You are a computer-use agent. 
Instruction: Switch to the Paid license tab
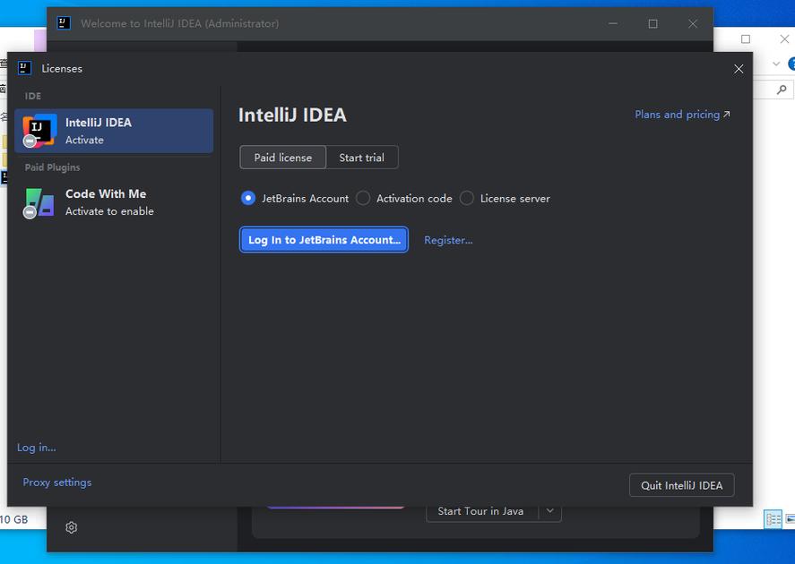click(x=283, y=158)
